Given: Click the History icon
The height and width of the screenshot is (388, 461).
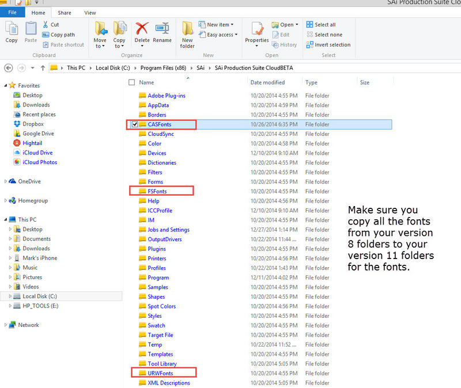Looking at the screenshot, I should [275, 45].
